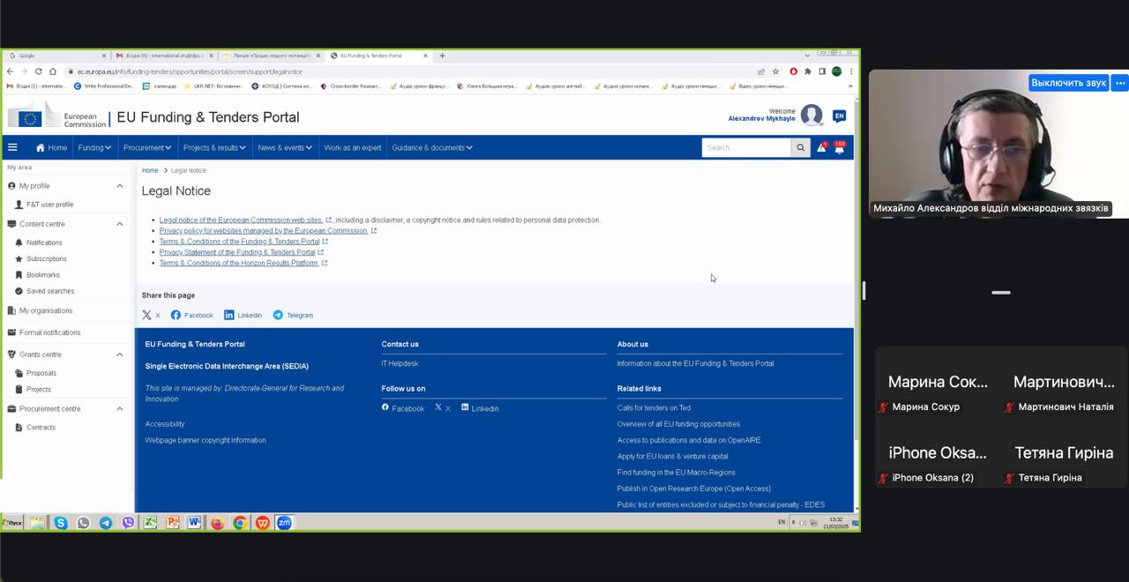This screenshot has width=1129, height=582.
Task: Open Notifications in the sidebar
Action: click(x=38, y=242)
